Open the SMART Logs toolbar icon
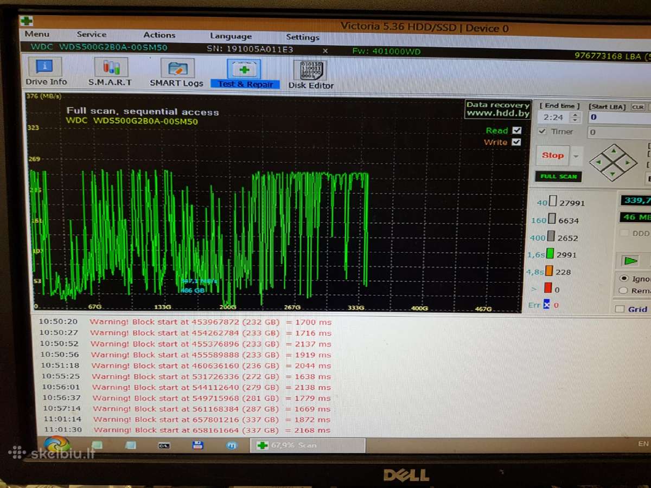The image size is (651, 488). [x=177, y=68]
